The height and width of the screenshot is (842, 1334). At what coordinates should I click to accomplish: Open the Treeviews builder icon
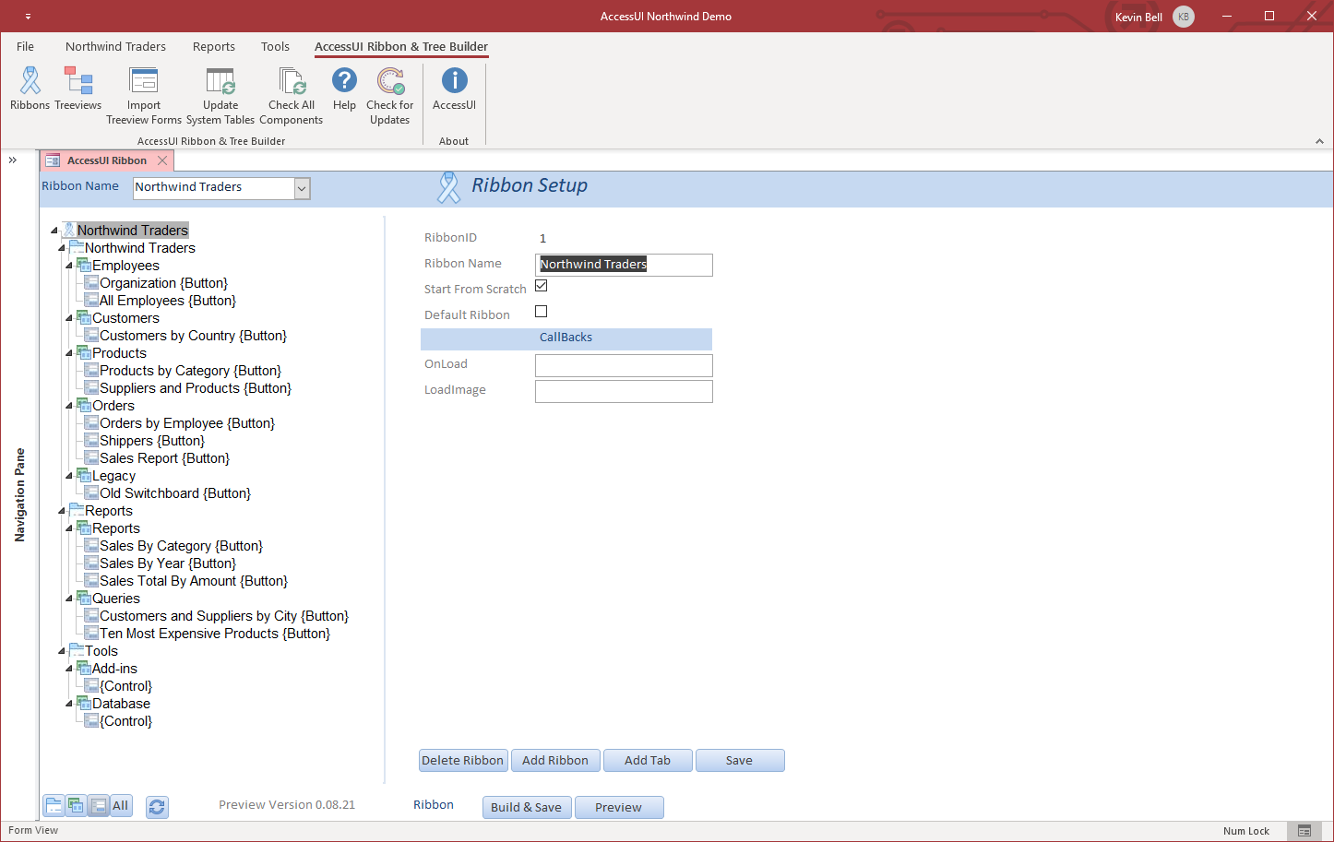[x=78, y=81]
